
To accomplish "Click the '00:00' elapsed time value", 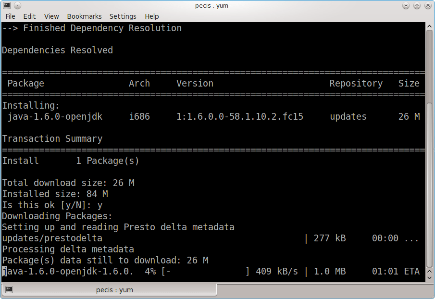I will click(385, 238).
